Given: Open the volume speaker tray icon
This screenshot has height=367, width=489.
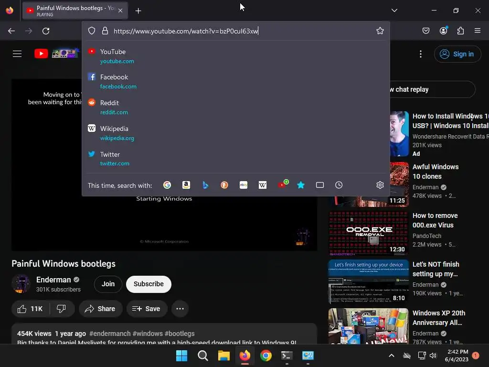Looking at the screenshot, I should click(x=433, y=356).
